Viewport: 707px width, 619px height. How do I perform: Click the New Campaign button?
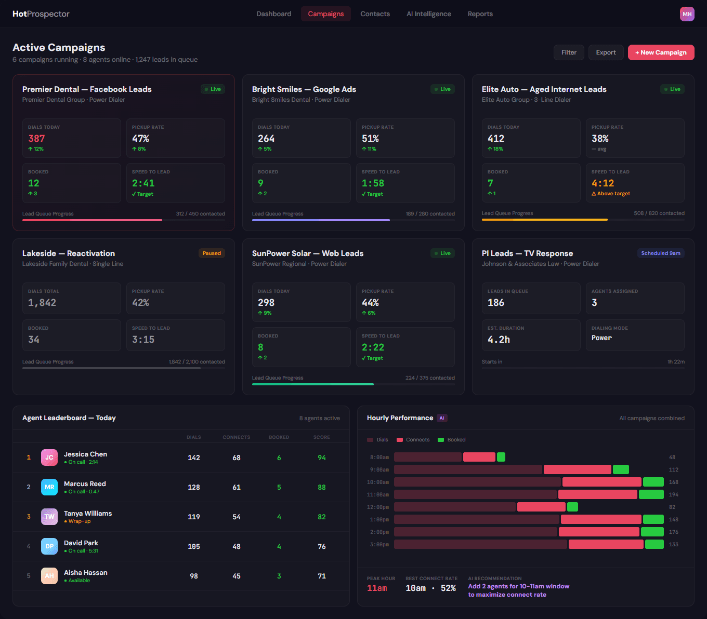tap(661, 52)
